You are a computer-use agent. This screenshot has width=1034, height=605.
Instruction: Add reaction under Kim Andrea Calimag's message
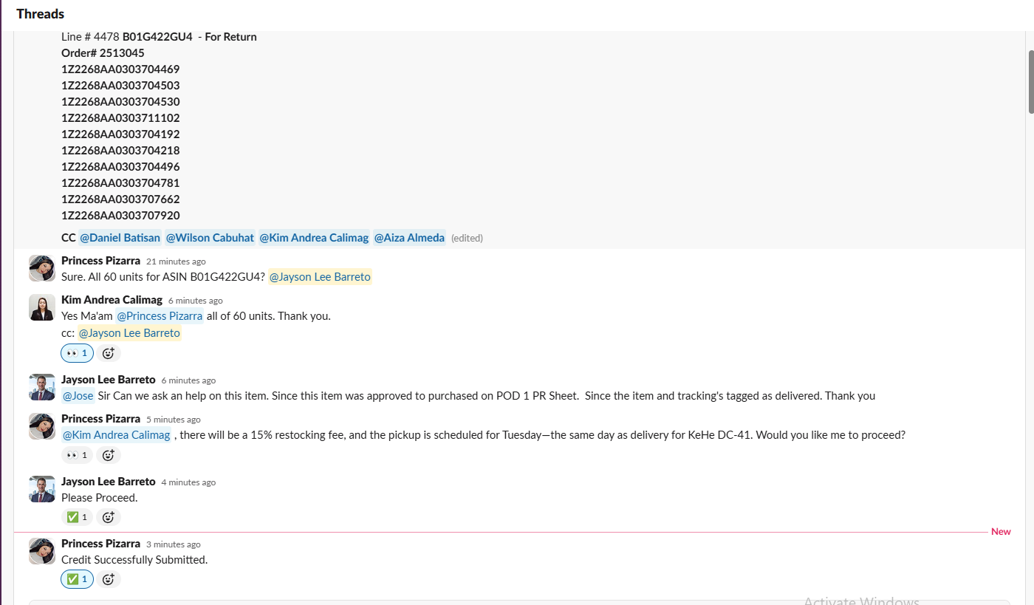pos(109,353)
